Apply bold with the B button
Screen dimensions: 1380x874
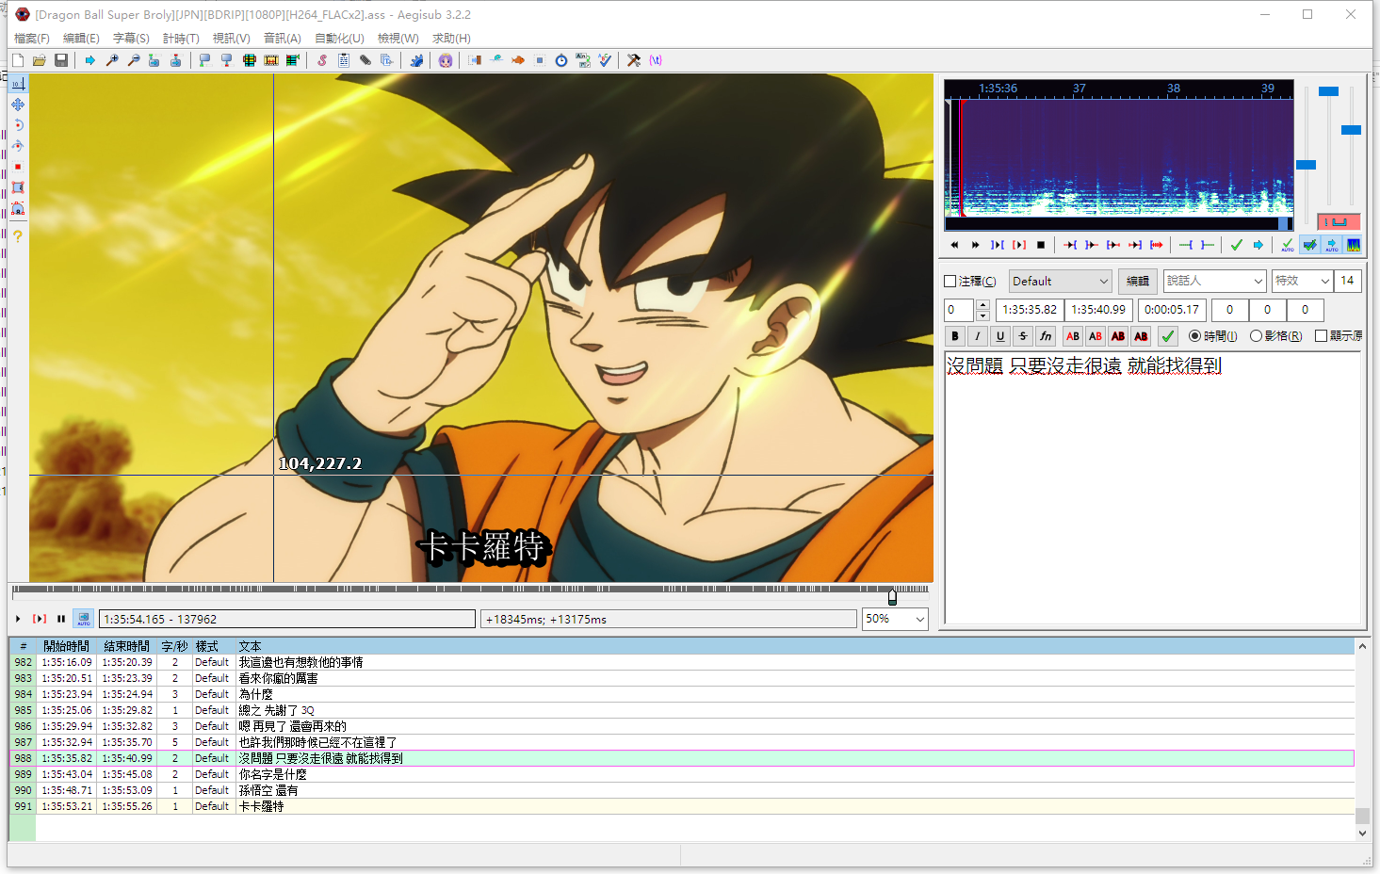[955, 336]
